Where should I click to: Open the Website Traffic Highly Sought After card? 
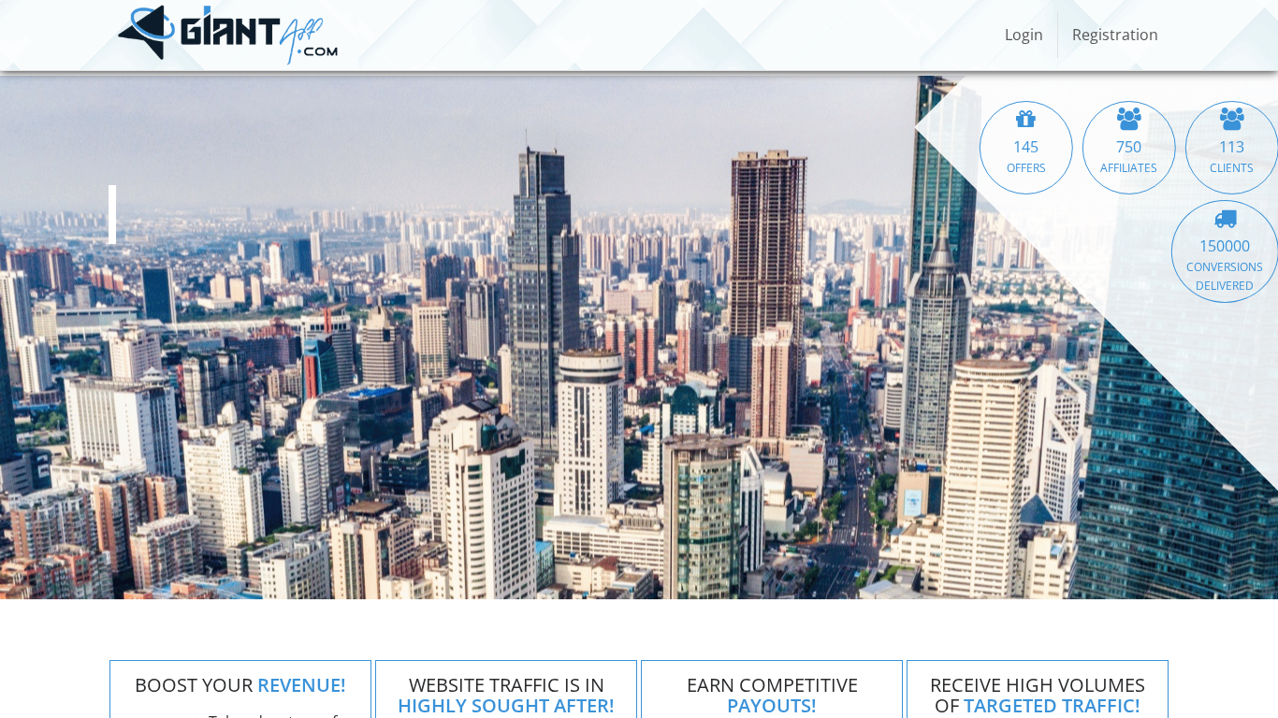point(506,695)
